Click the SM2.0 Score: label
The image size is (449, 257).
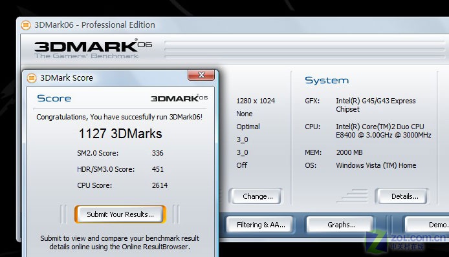[98, 153]
